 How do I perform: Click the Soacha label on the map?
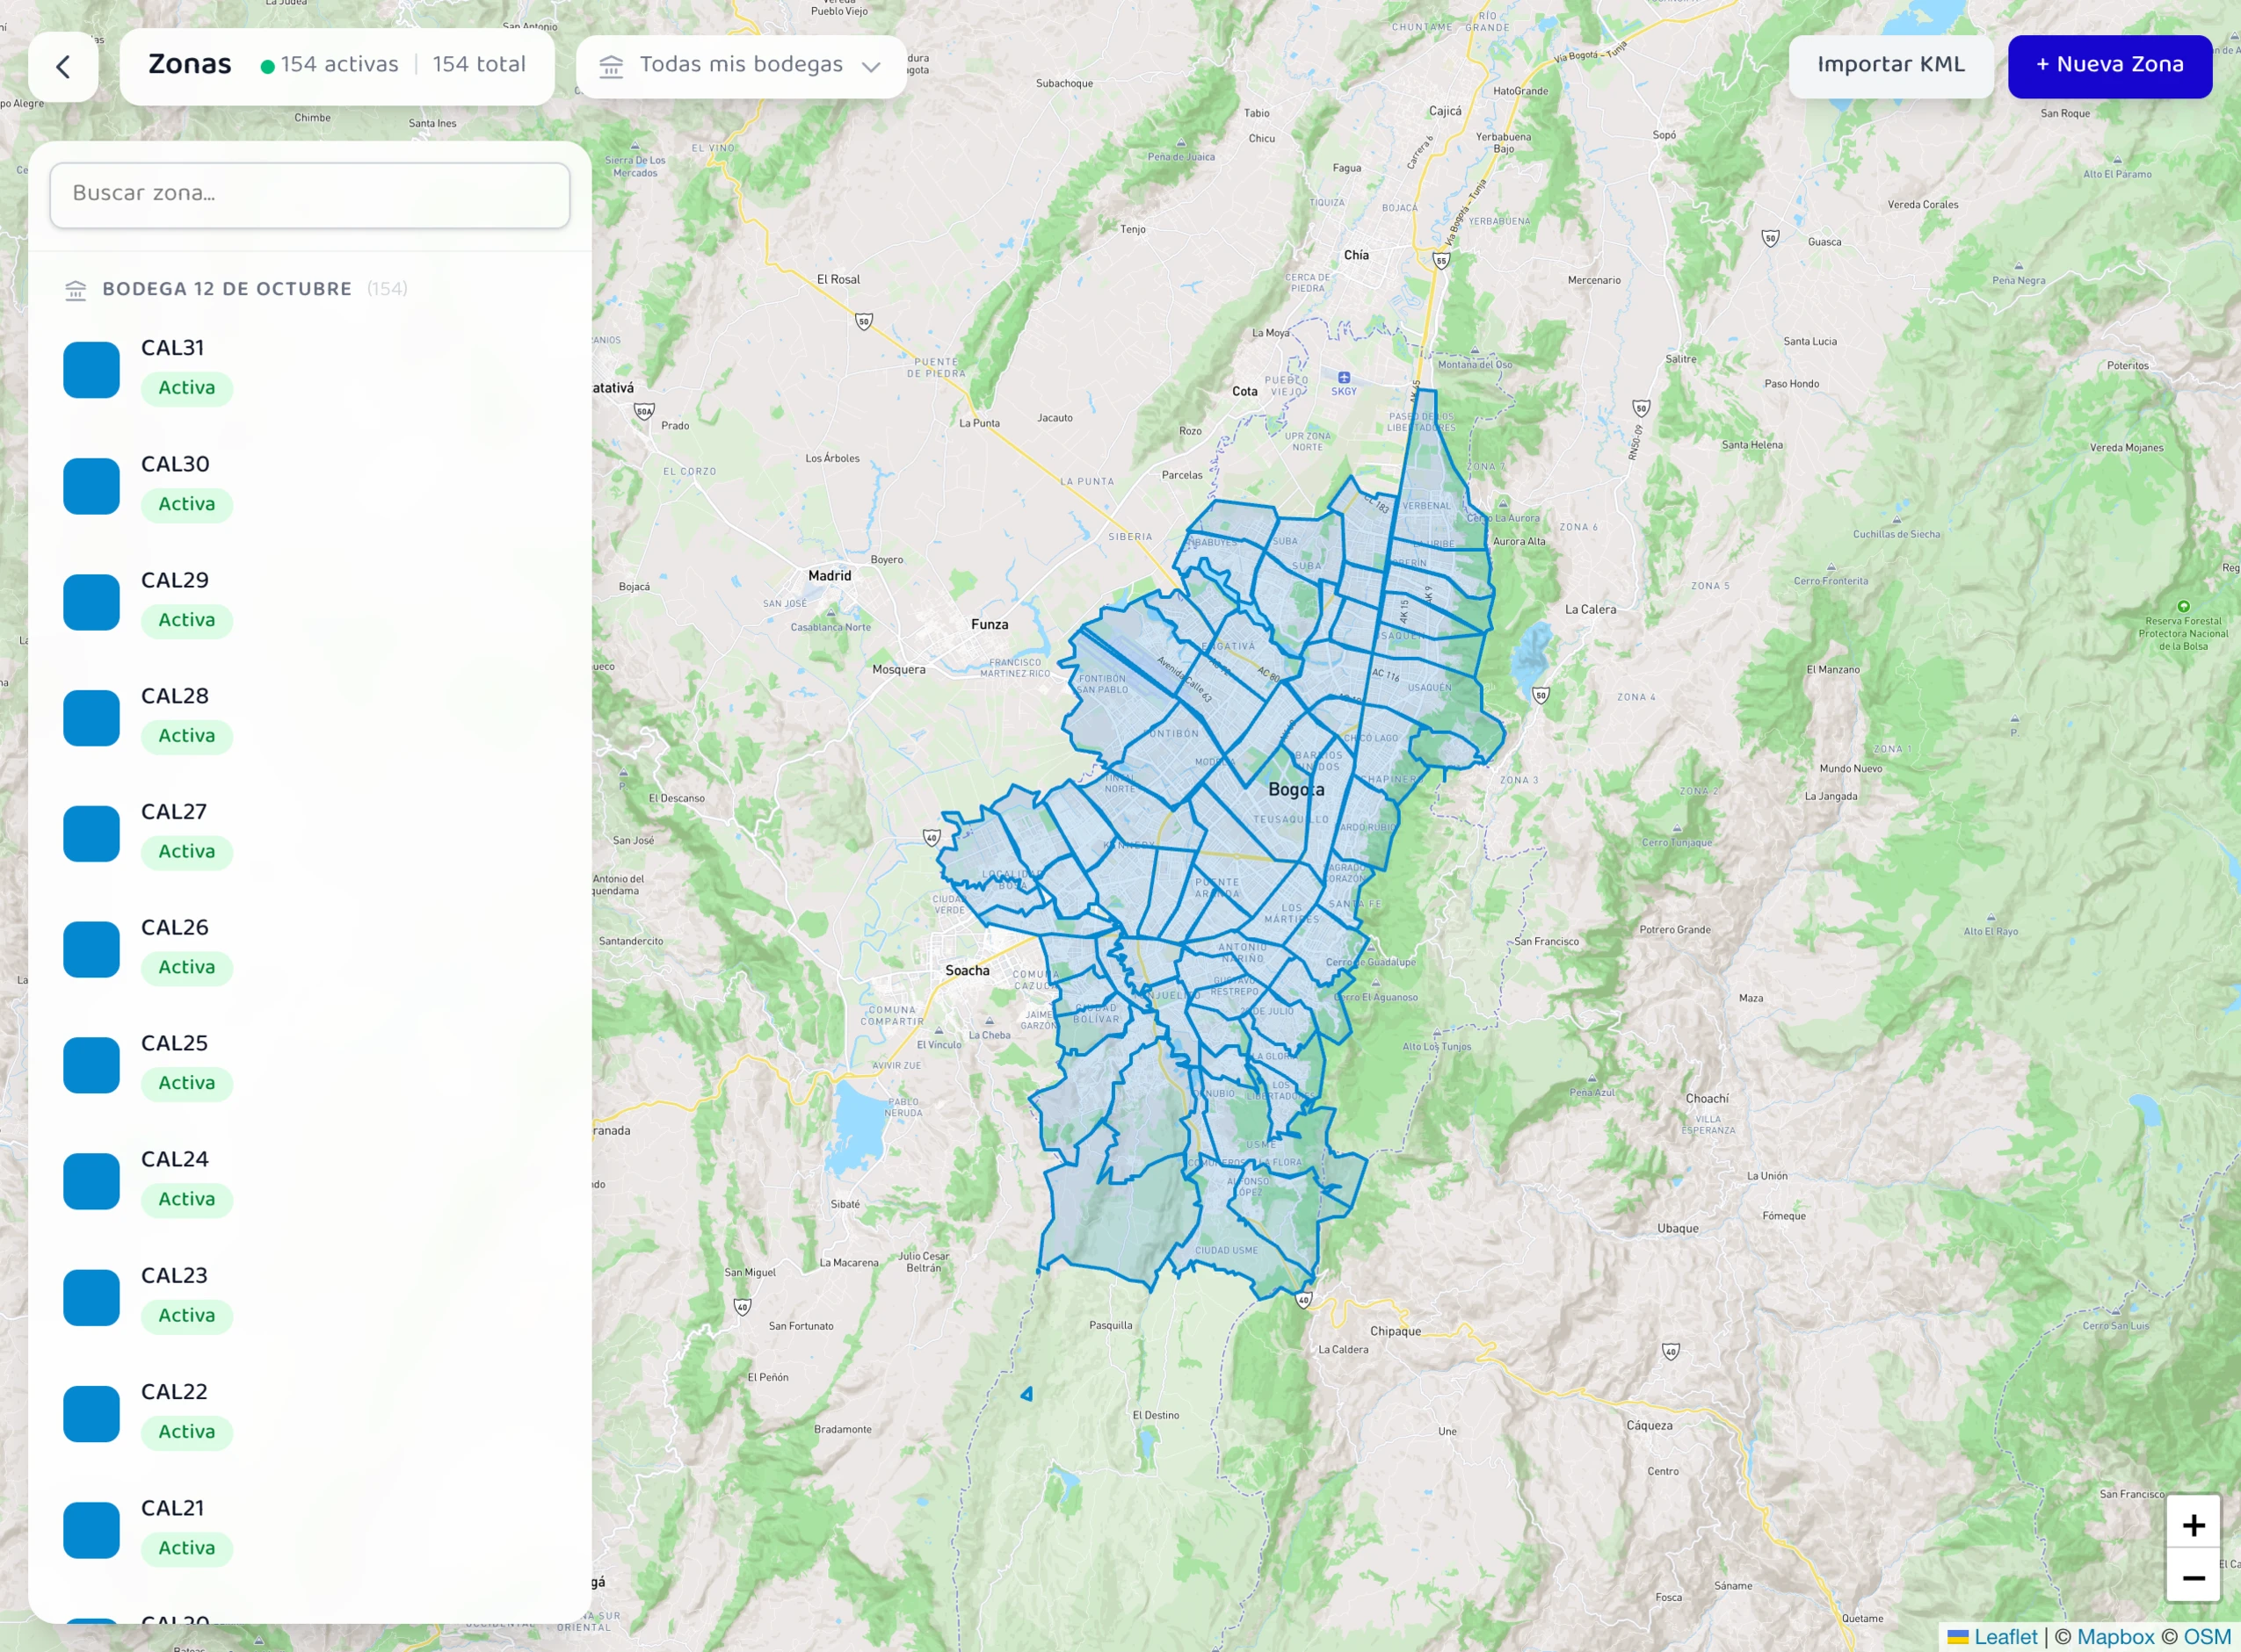click(968, 971)
